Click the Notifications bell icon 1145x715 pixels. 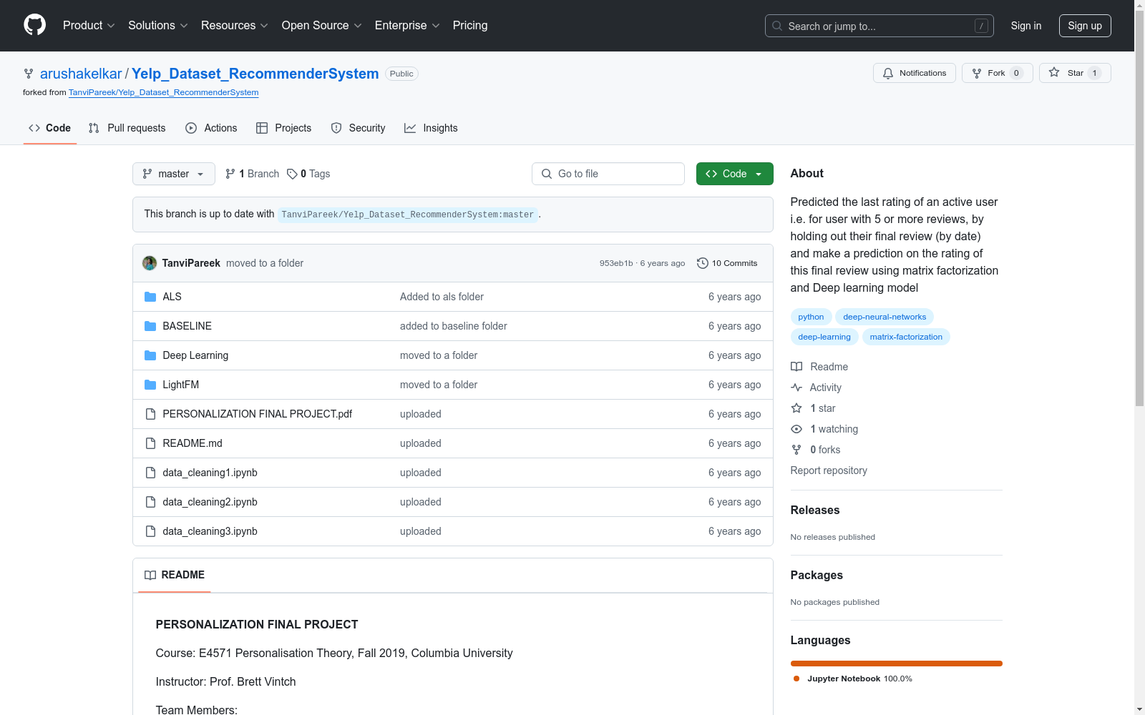(x=888, y=73)
